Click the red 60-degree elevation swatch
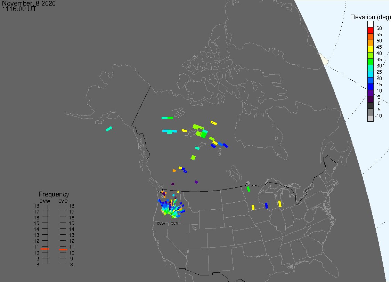Viewport: 391px width, 282px height. (370, 31)
